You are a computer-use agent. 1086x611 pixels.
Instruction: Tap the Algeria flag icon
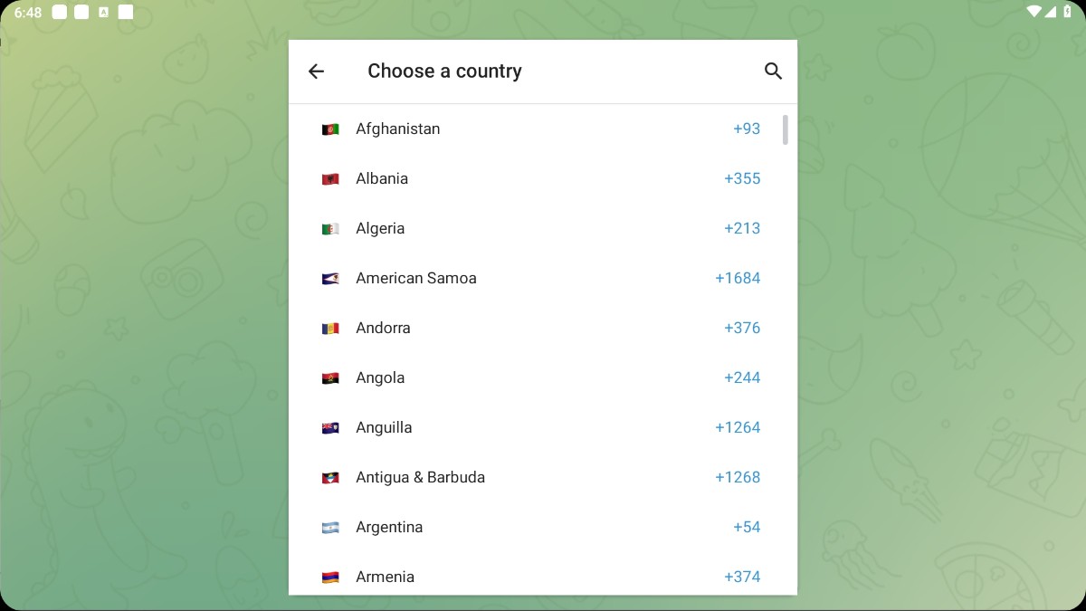[330, 229]
